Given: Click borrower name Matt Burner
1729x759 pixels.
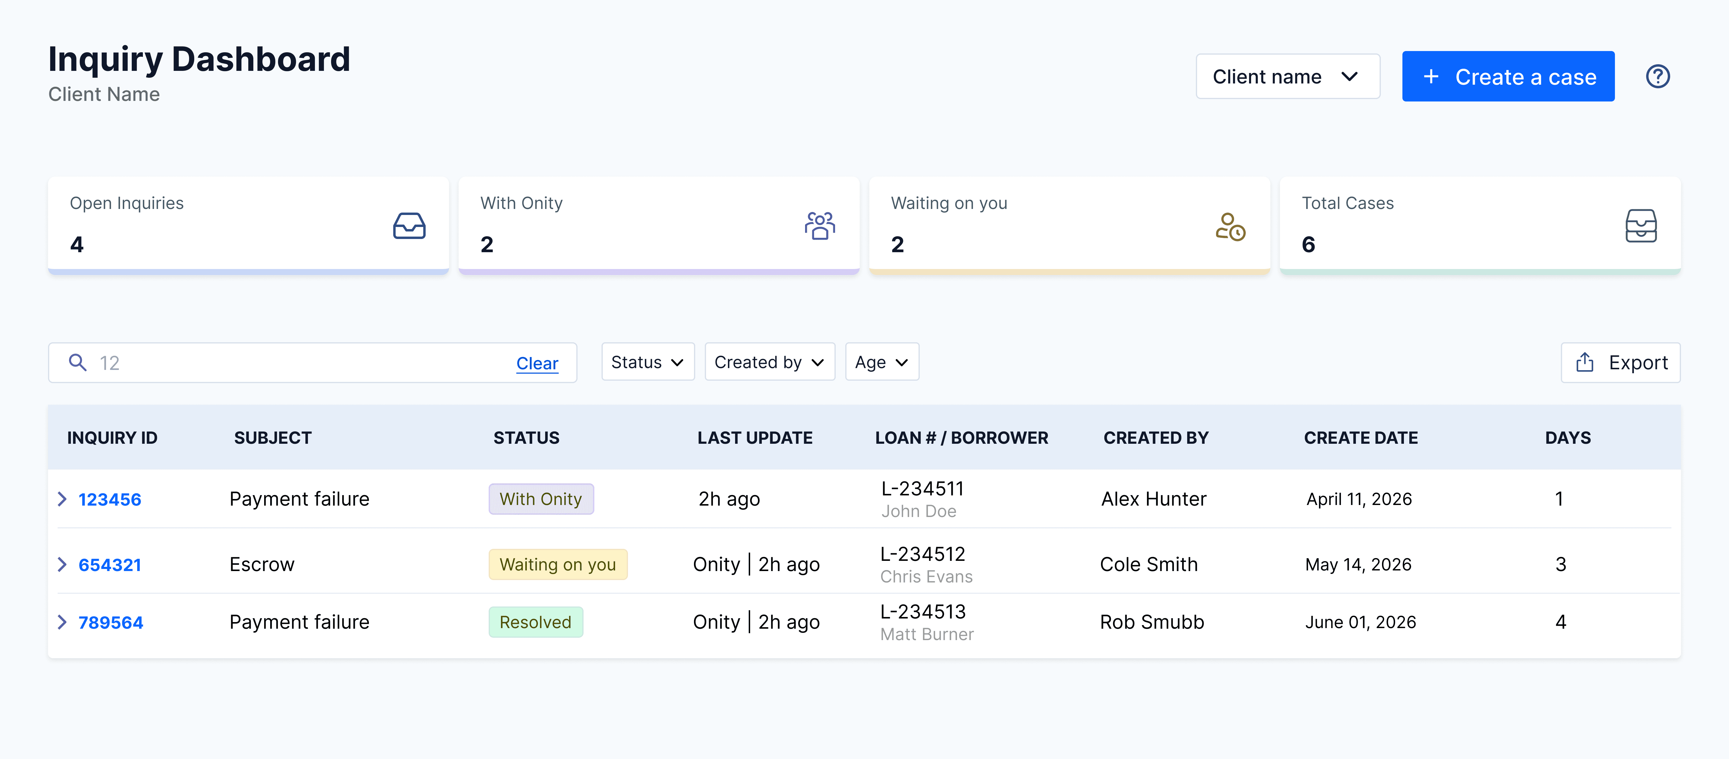Looking at the screenshot, I should point(926,635).
